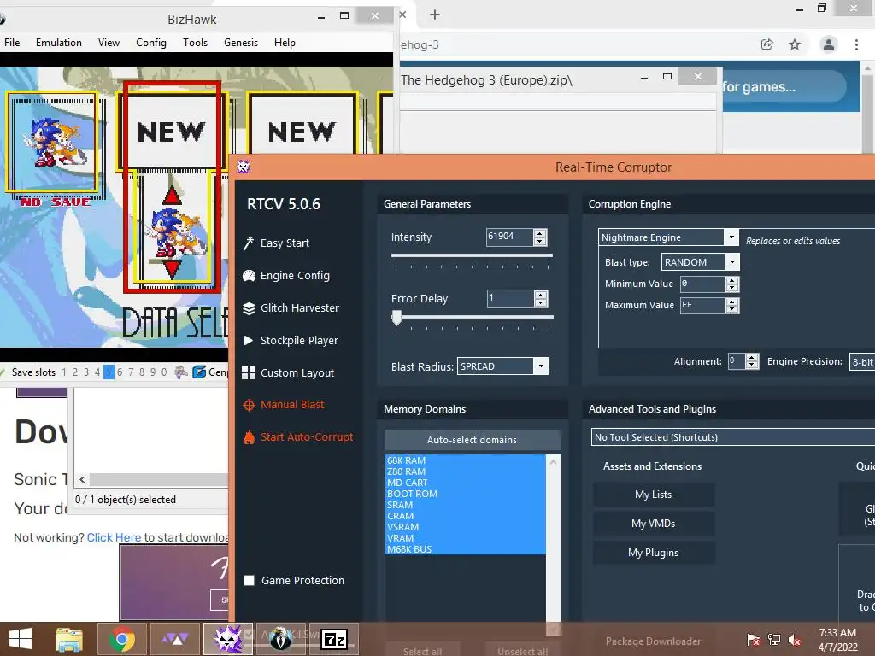The image size is (875, 656).
Task: Open the BizHawk View menu
Action: click(109, 43)
